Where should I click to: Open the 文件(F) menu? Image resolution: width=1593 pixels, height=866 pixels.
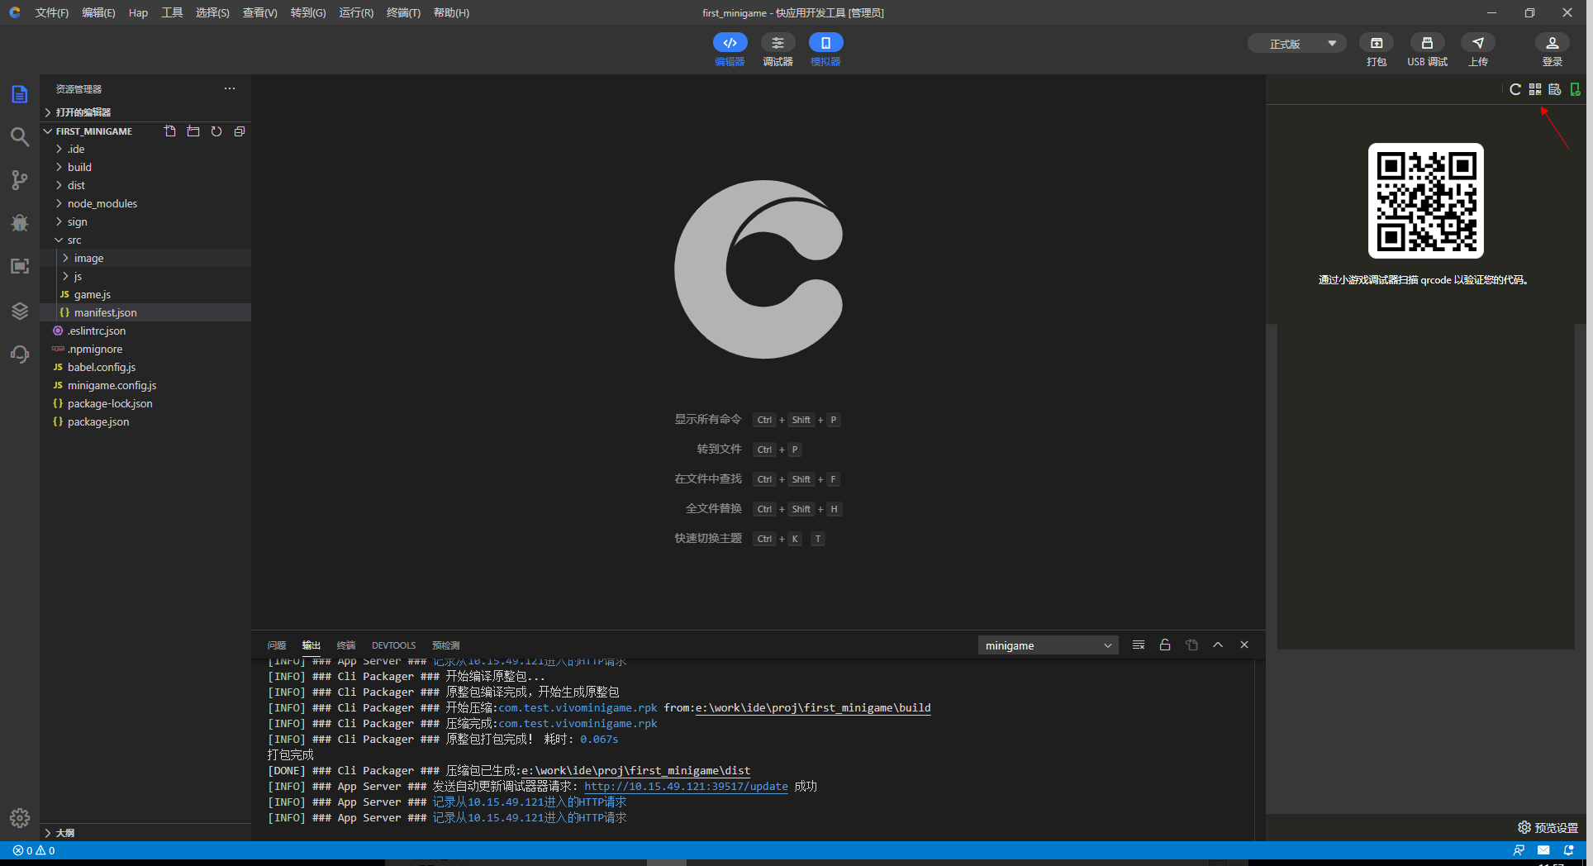pyautogui.click(x=52, y=12)
